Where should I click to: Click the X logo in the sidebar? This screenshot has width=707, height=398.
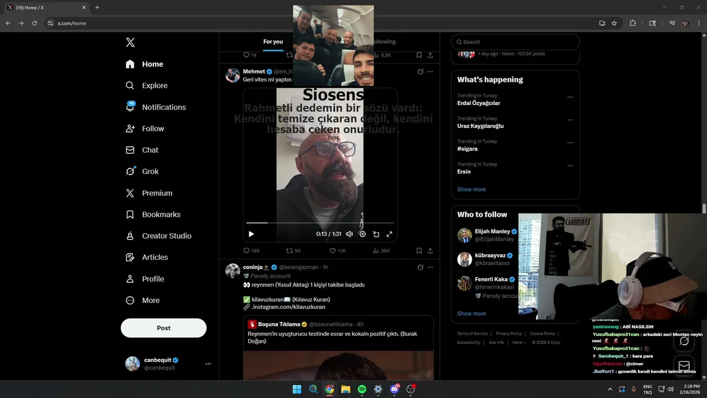coord(130,43)
